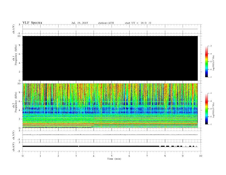Click the ch.1 voltage line plot

pyautogui.click(x=110, y=29)
